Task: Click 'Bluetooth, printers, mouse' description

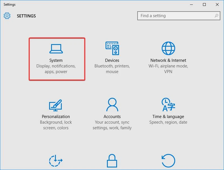Action: coord(112,69)
